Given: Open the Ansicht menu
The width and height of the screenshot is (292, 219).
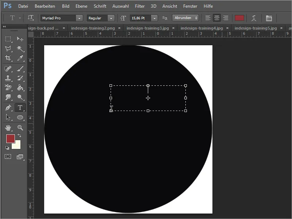Looking at the screenshot, I should 170,6.
